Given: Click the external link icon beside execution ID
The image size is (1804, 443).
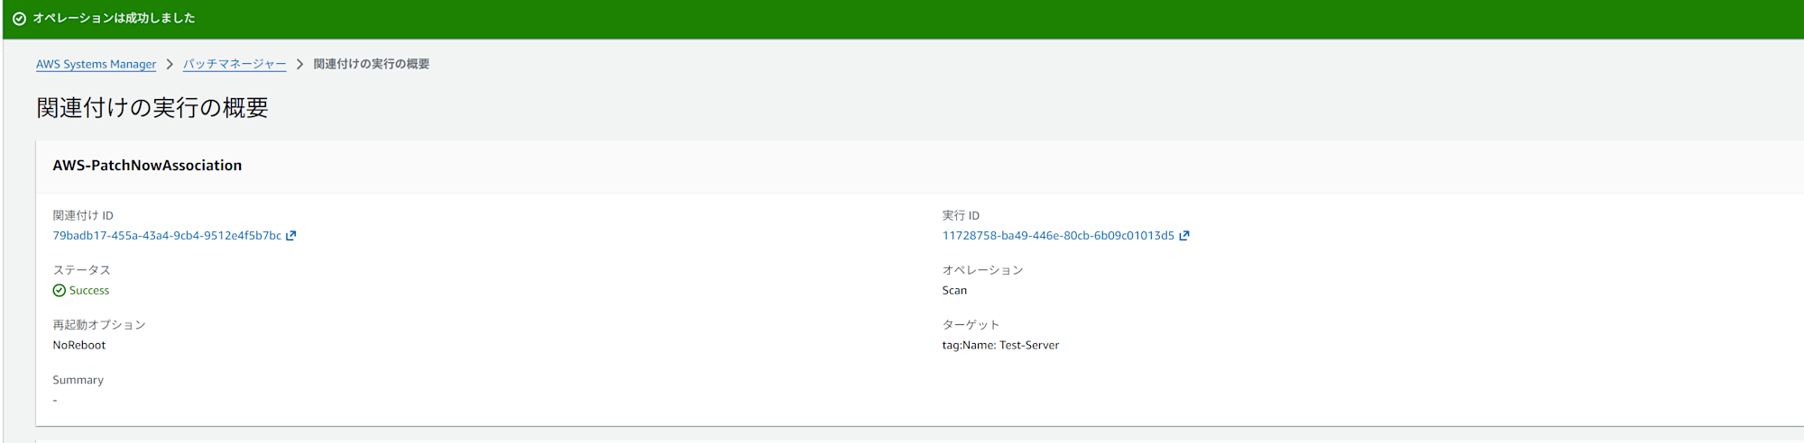Looking at the screenshot, I should [x=1184, y=236].
